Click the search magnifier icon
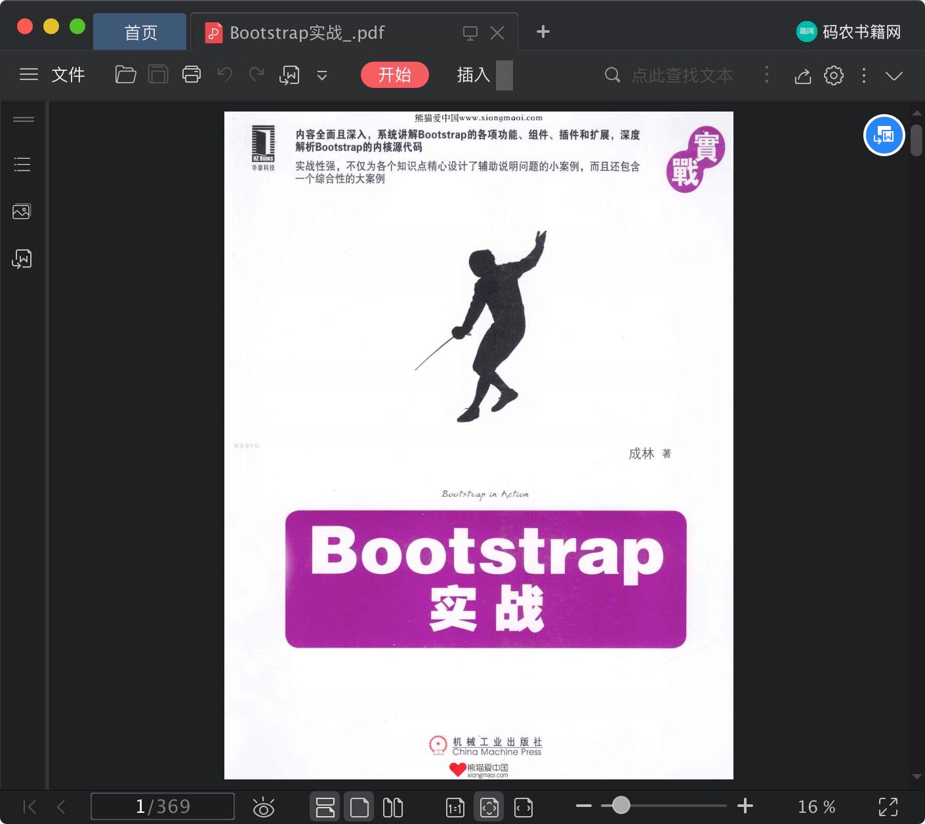This screenshot has height=824, width=925. (x=612, y=75)
